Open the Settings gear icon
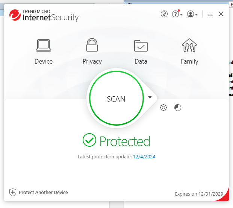Viewport: 233px width, 208px height. [163, 108]
